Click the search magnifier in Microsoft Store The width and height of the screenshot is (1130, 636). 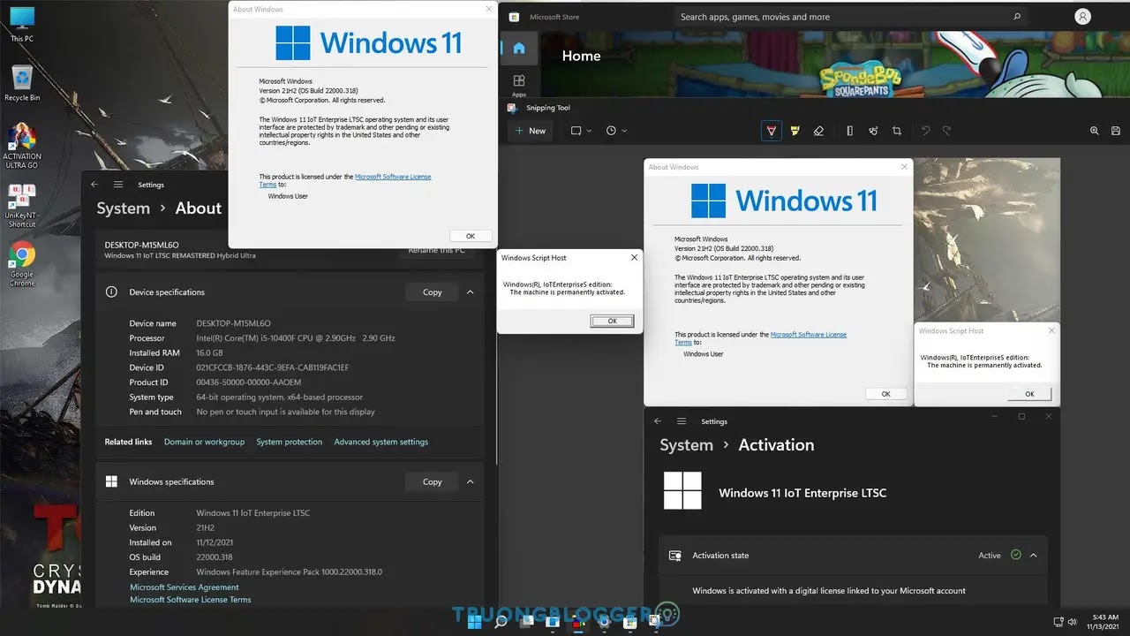pyautogui.click(x=1017, y=17)
